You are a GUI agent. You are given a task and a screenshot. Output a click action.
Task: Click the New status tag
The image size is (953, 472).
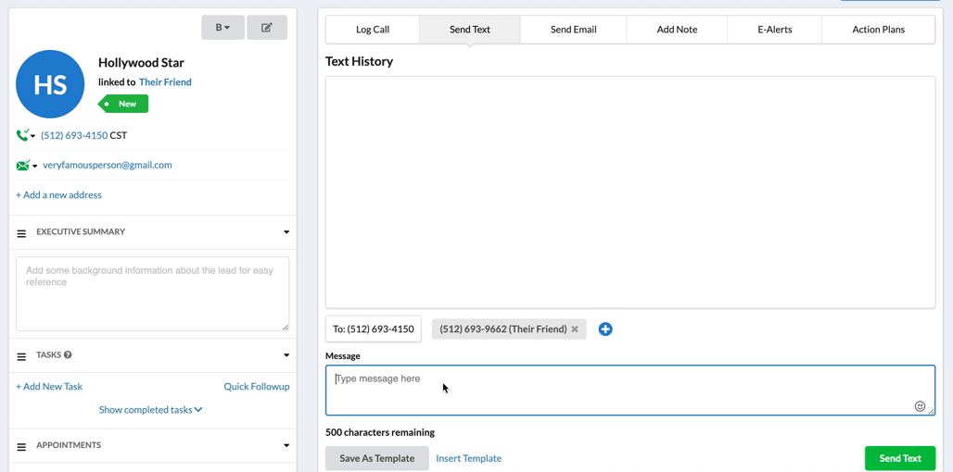pyautogui.click(x=125, y=104)
